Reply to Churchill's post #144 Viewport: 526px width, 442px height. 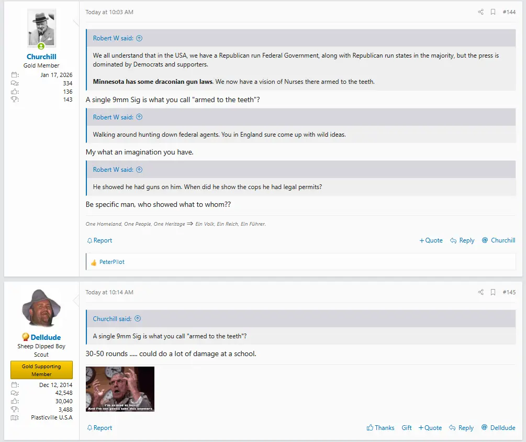[462, 240]
